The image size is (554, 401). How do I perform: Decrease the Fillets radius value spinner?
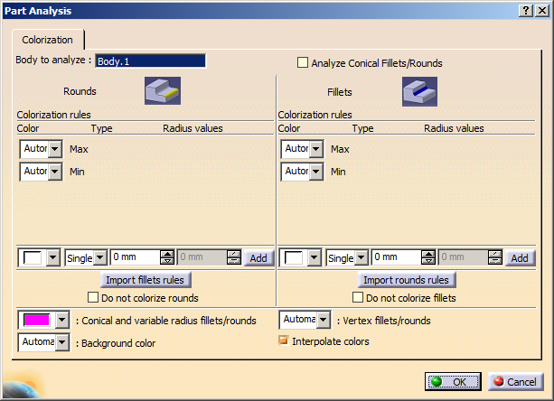pyautogui.click(x=428, y=262)
